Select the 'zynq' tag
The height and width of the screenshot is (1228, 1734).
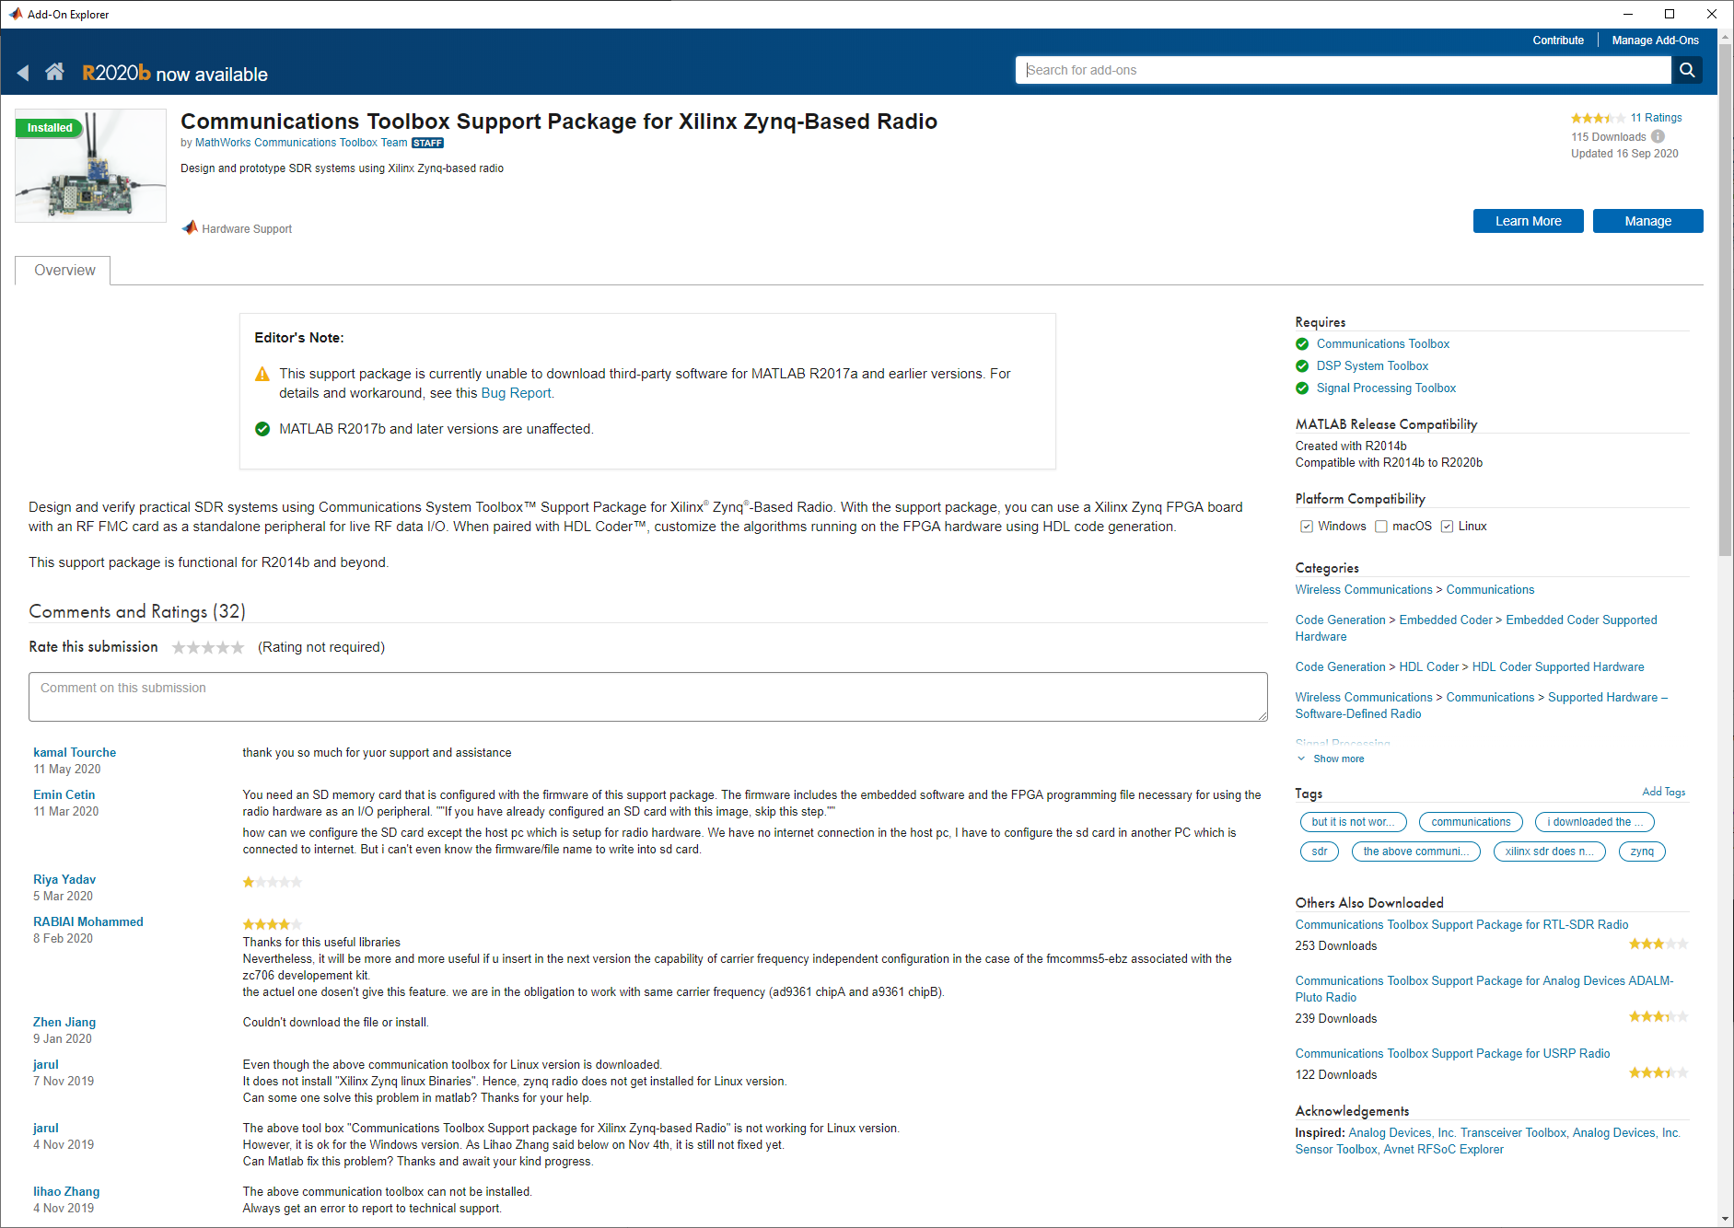pyautogui.click(x=1642, y=851)
